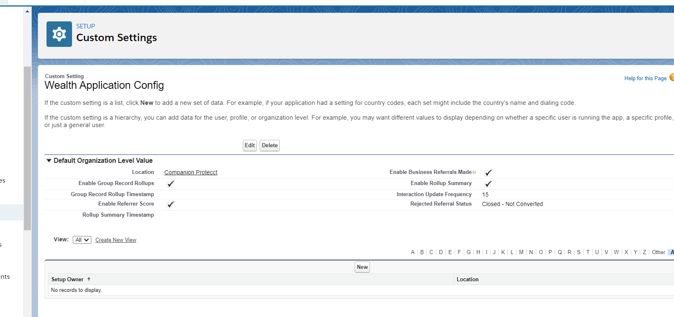The width and height of the screenshot is (674, 317).
Task: Sort by the Setup Owner arrow icon
Action: (x=89, y=279)
